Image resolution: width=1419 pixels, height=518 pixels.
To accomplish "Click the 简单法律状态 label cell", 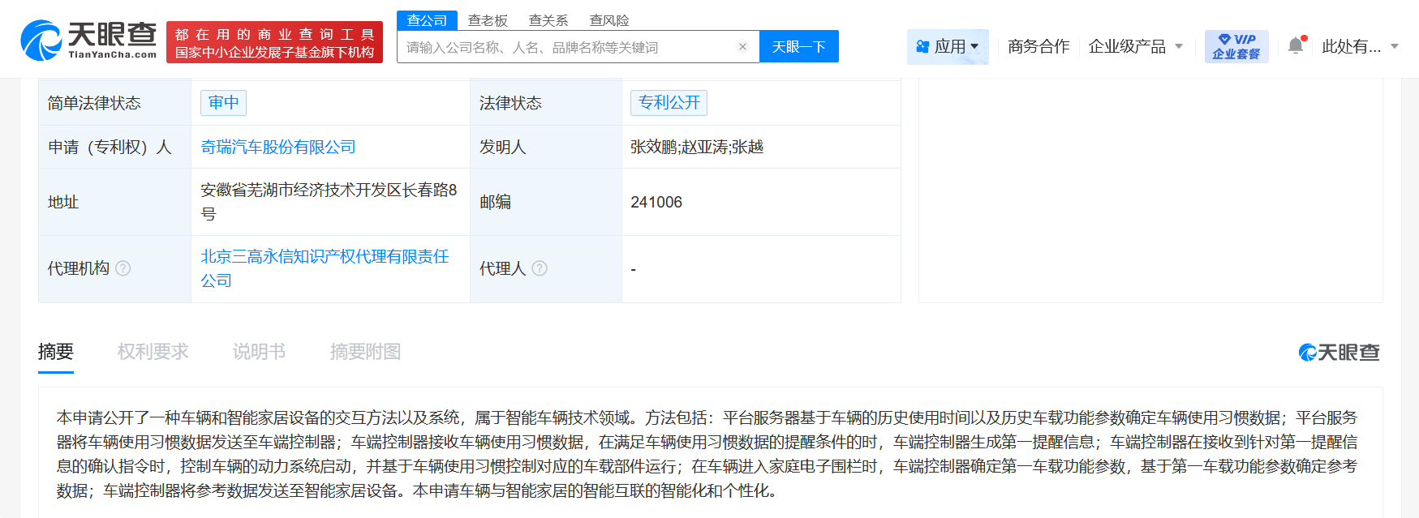I will [115, 103].
